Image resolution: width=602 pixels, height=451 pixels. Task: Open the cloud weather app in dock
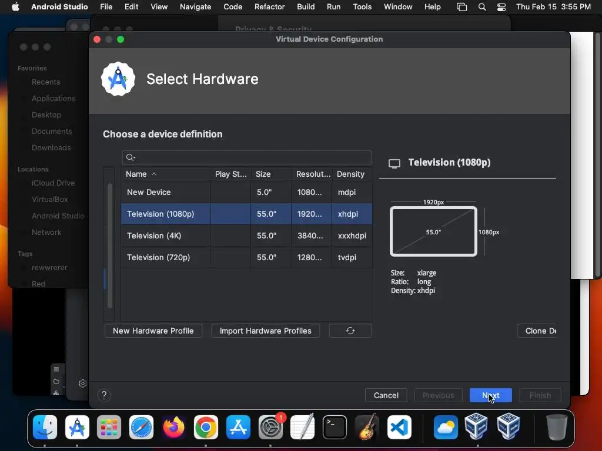(x=446, y=427)
